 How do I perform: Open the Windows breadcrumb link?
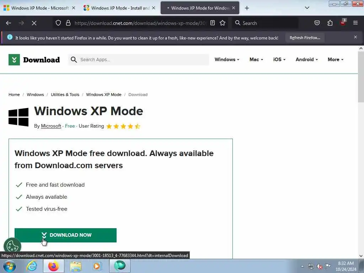[x=35, y=95]
